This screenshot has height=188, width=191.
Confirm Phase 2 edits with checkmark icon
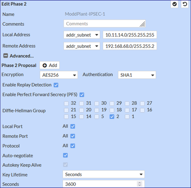(174, 4)
